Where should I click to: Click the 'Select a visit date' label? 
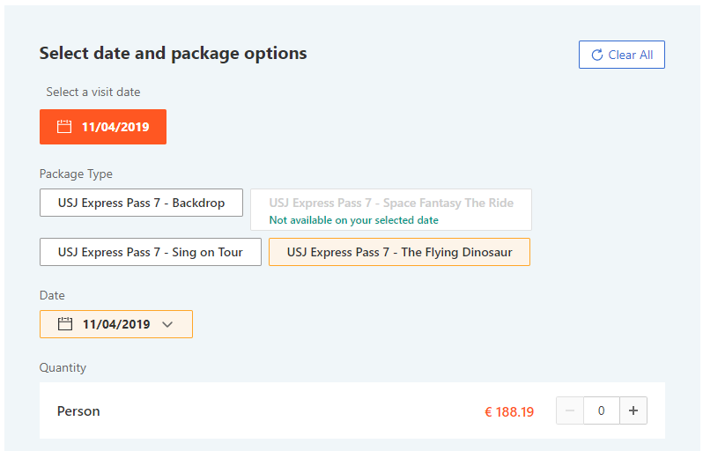pyautogui.click(x=93, y=92)
